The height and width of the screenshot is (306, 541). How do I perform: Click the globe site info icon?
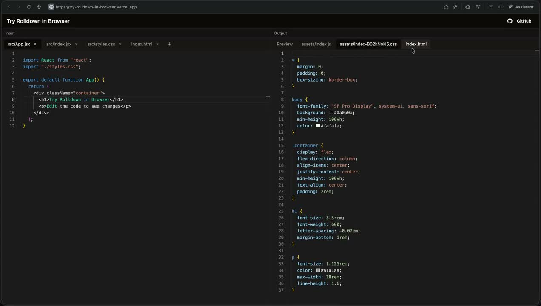[x=51, y=7]
